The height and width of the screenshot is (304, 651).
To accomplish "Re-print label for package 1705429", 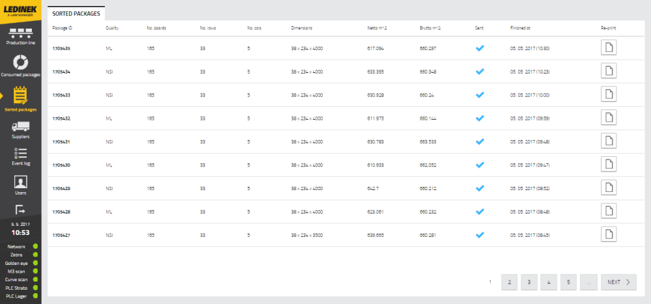I will pos(609,187).
